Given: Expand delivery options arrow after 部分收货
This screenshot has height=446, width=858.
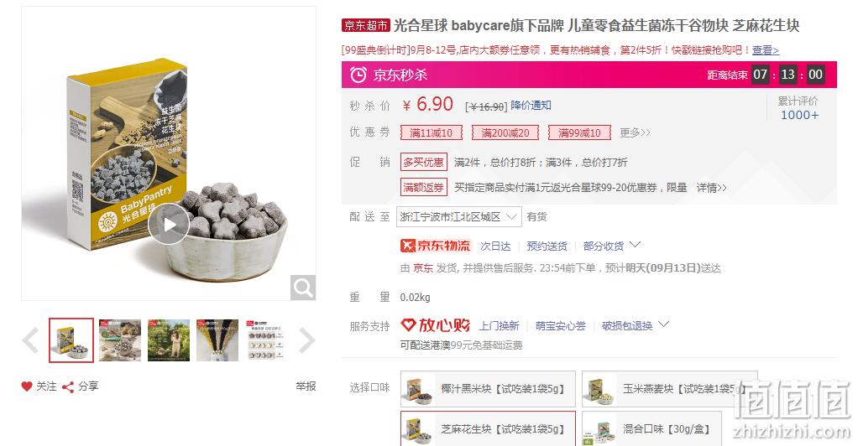Looking at the screenshot, I should [635, 244].
